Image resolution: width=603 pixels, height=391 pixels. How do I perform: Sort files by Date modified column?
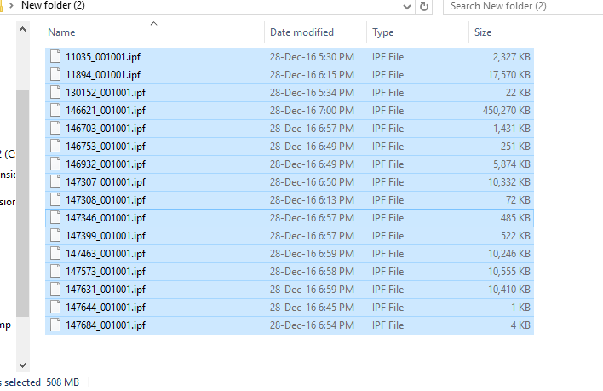(x=301, y=32)
